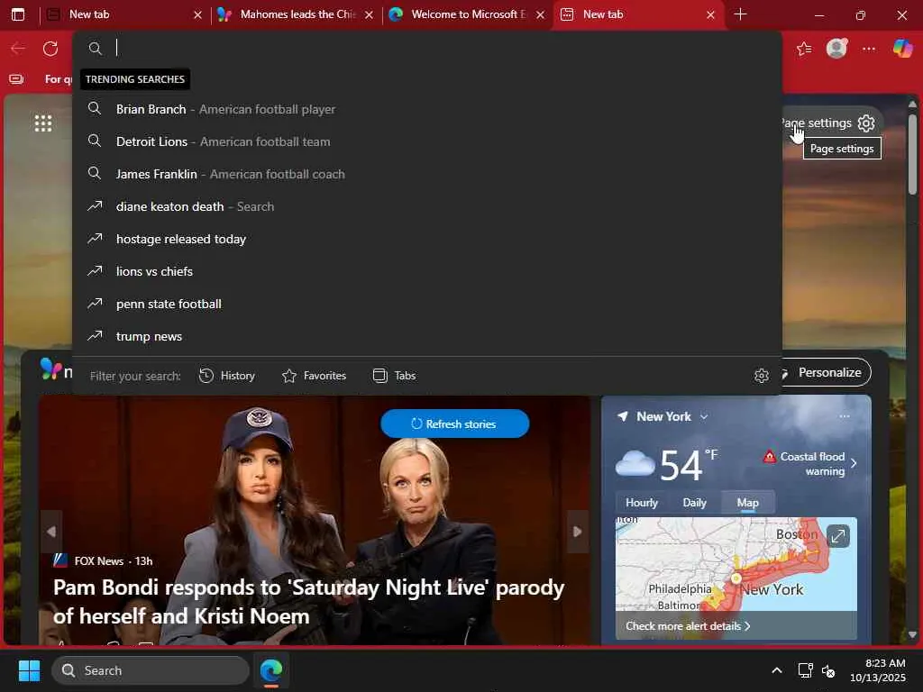923x692 pixels.
Task: Click the page scrollbar down arrow
Action: tap(912, 634)
